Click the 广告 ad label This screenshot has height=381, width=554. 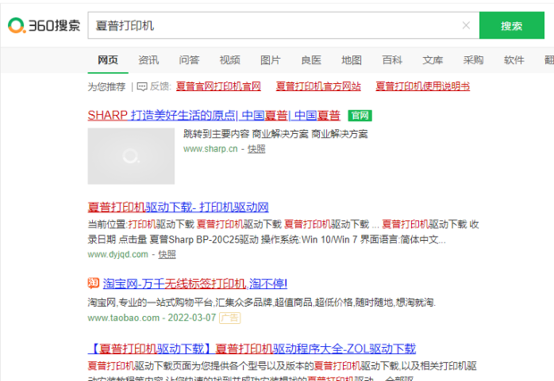tap(230, 318)
